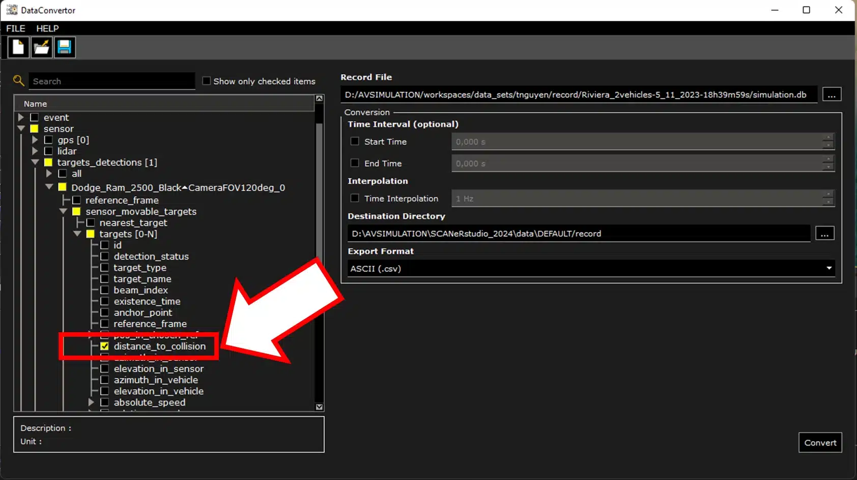Click the tree scrollbar up arrow
Image resolution: width=857 pixels, height=480 pixels.
pos(319,98)
